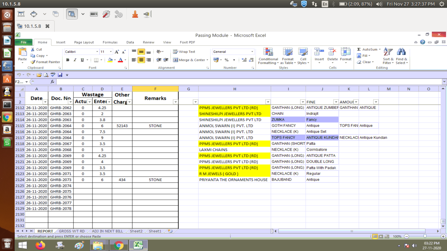Viewport: 447px width, 251px height.
Task: Open the GROSS WT RD sheet tab
Action: 72,231
